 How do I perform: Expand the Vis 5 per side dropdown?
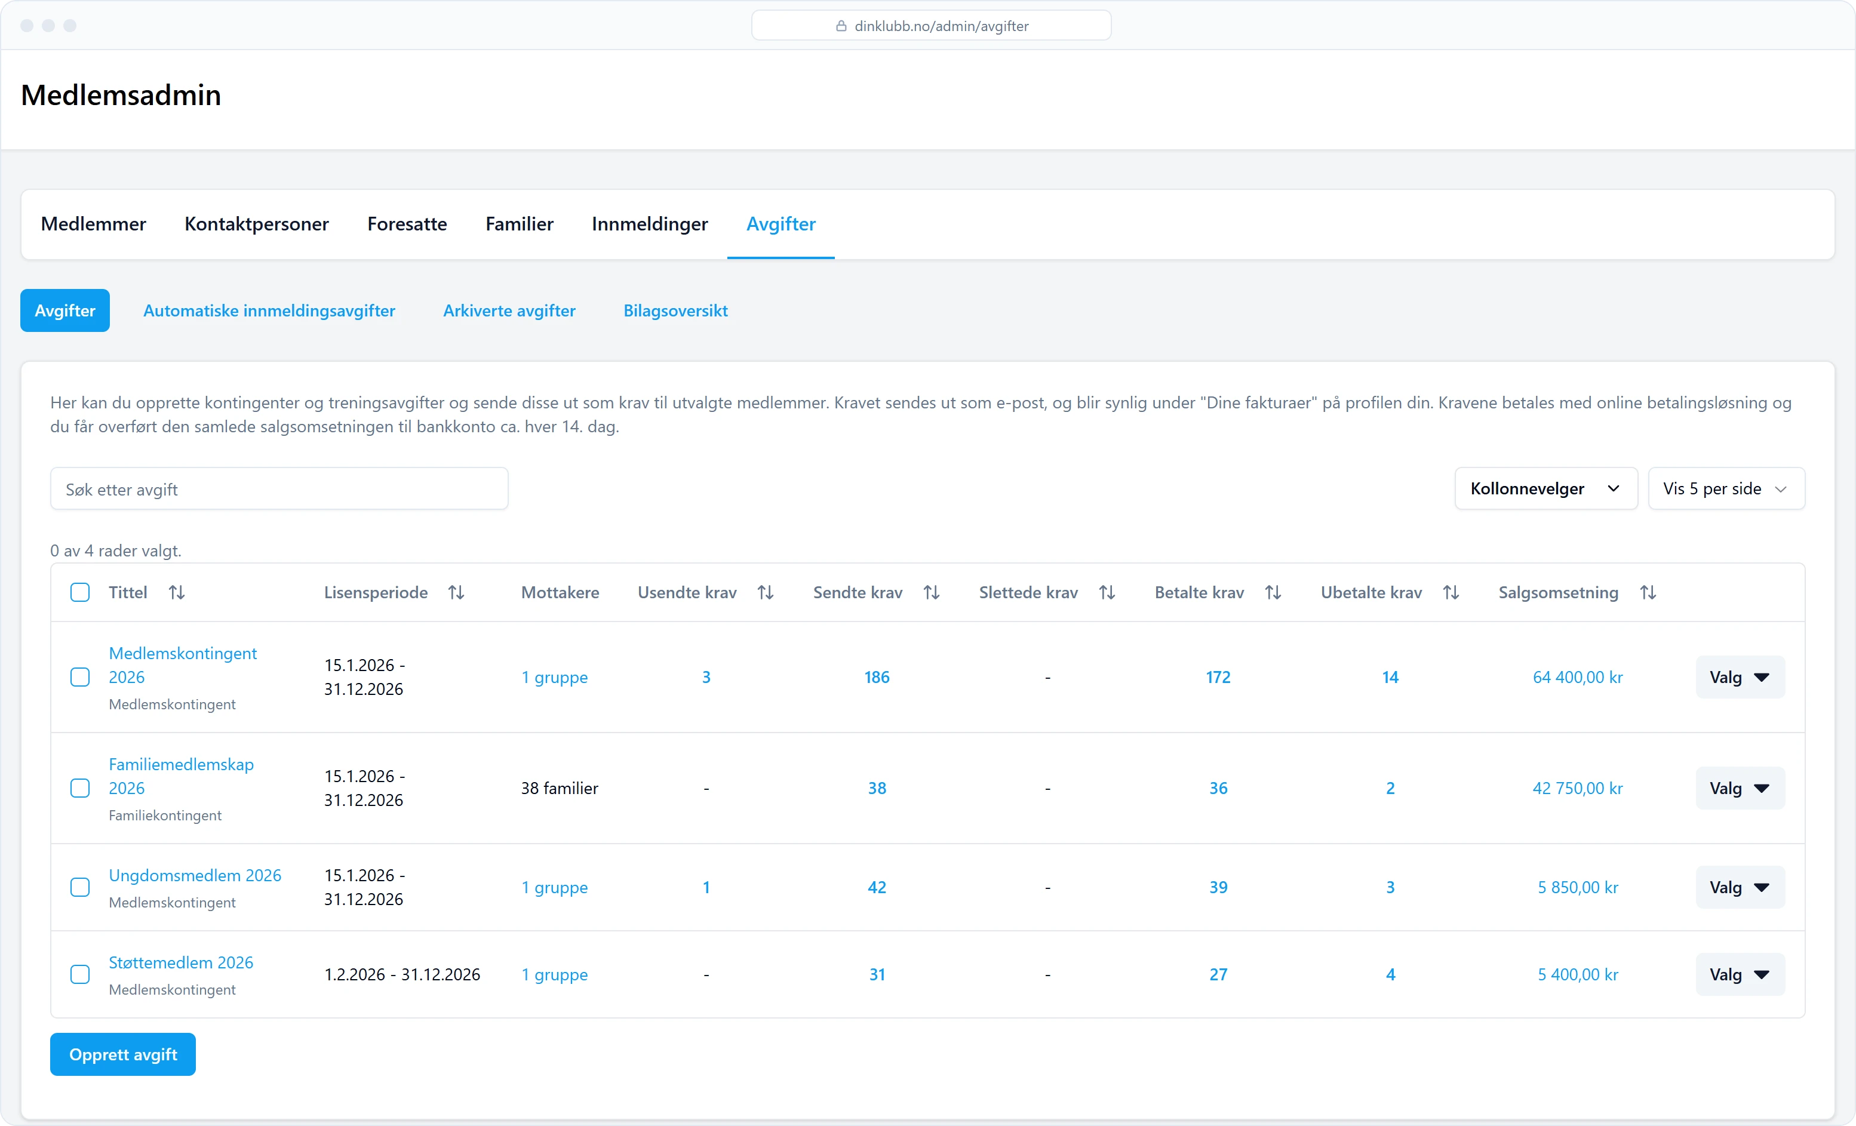click(x=1726, y=489)
